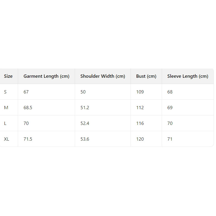
Task: Click garment length value 71.5
Action: pos(28,139)
